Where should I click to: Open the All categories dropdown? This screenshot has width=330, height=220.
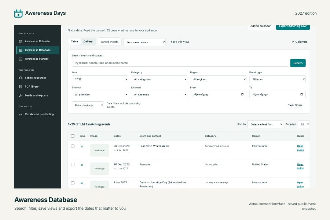[x=159, y=79]
